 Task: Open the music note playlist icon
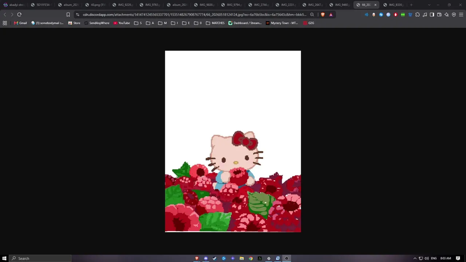pos(425,15)
